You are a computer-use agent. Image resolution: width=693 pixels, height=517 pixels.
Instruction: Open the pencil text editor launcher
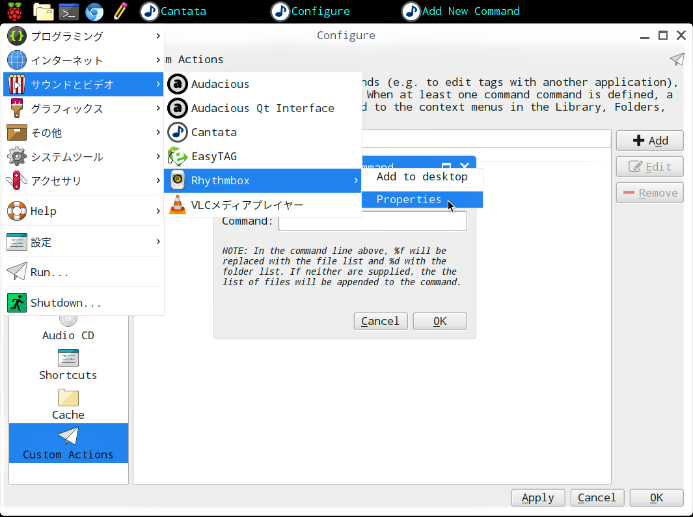coord(120,12)
